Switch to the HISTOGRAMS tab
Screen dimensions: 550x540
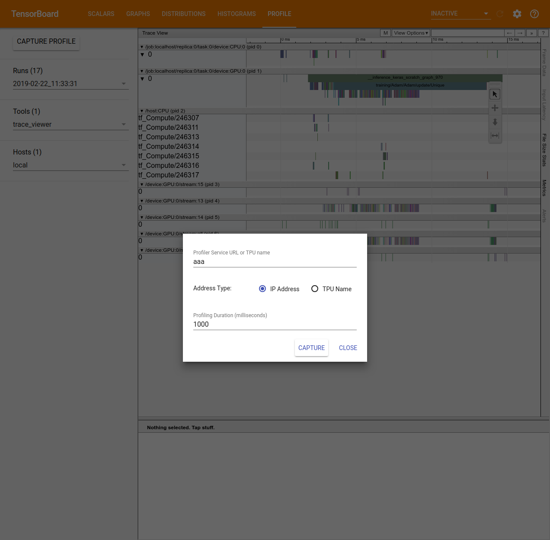click(x=237, y=14)
